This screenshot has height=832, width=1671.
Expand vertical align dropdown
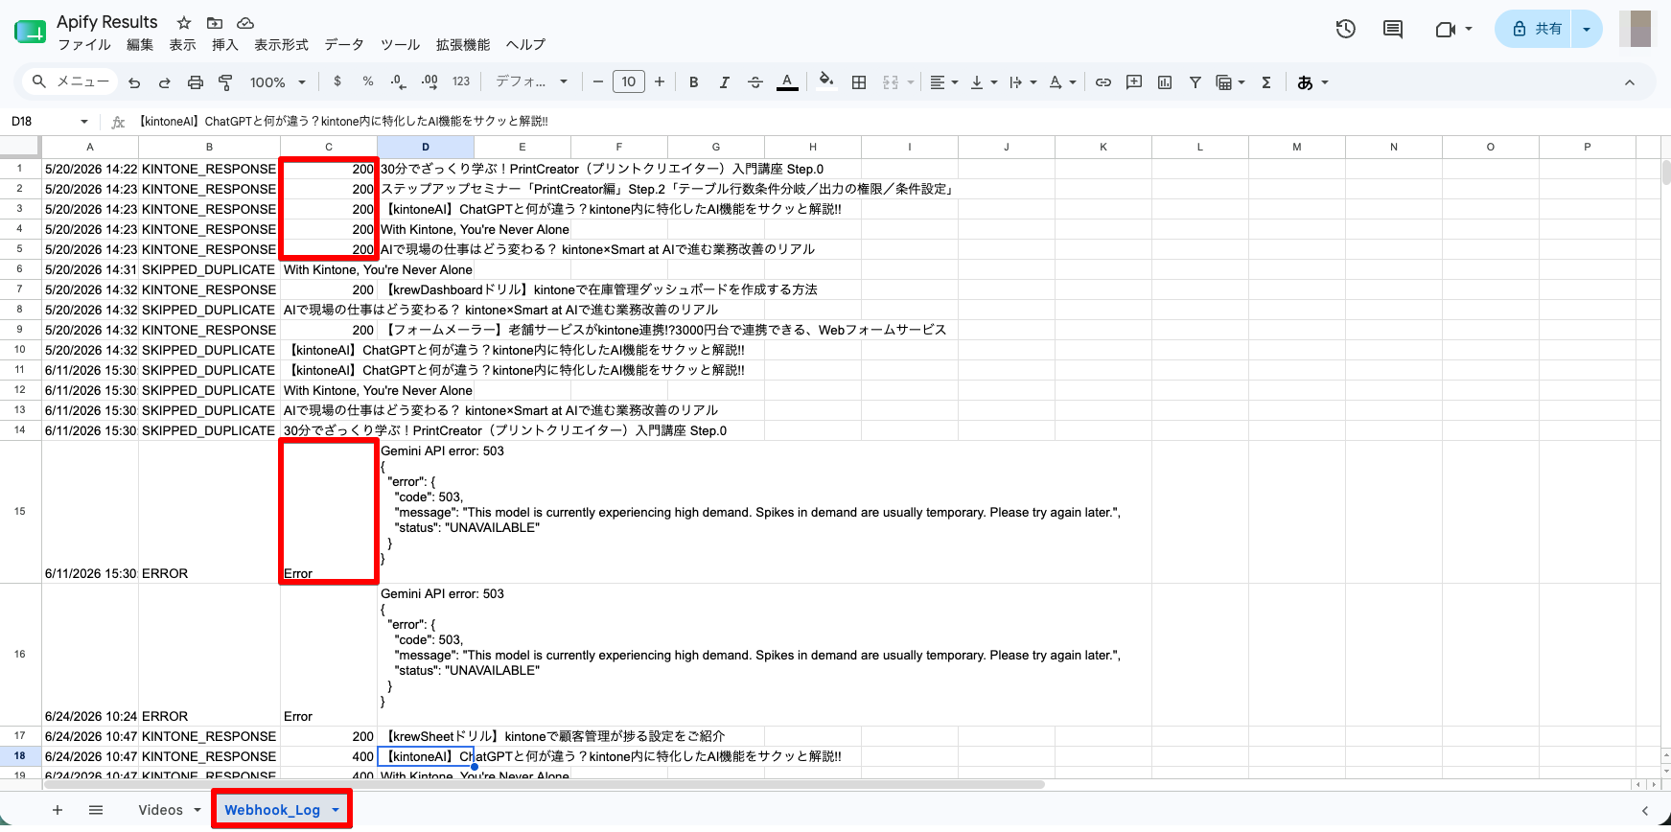point(994,82)
